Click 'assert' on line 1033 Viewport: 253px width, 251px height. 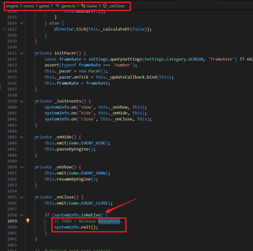point(52,65)
